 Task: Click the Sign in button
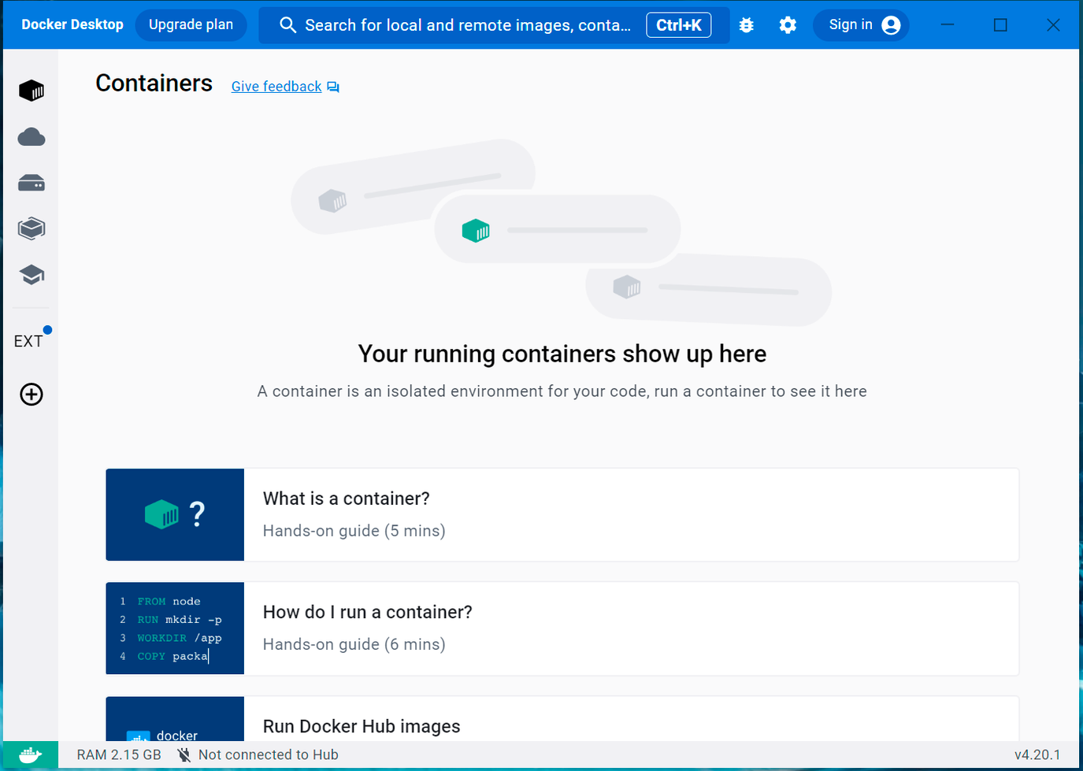coord(861,25)
